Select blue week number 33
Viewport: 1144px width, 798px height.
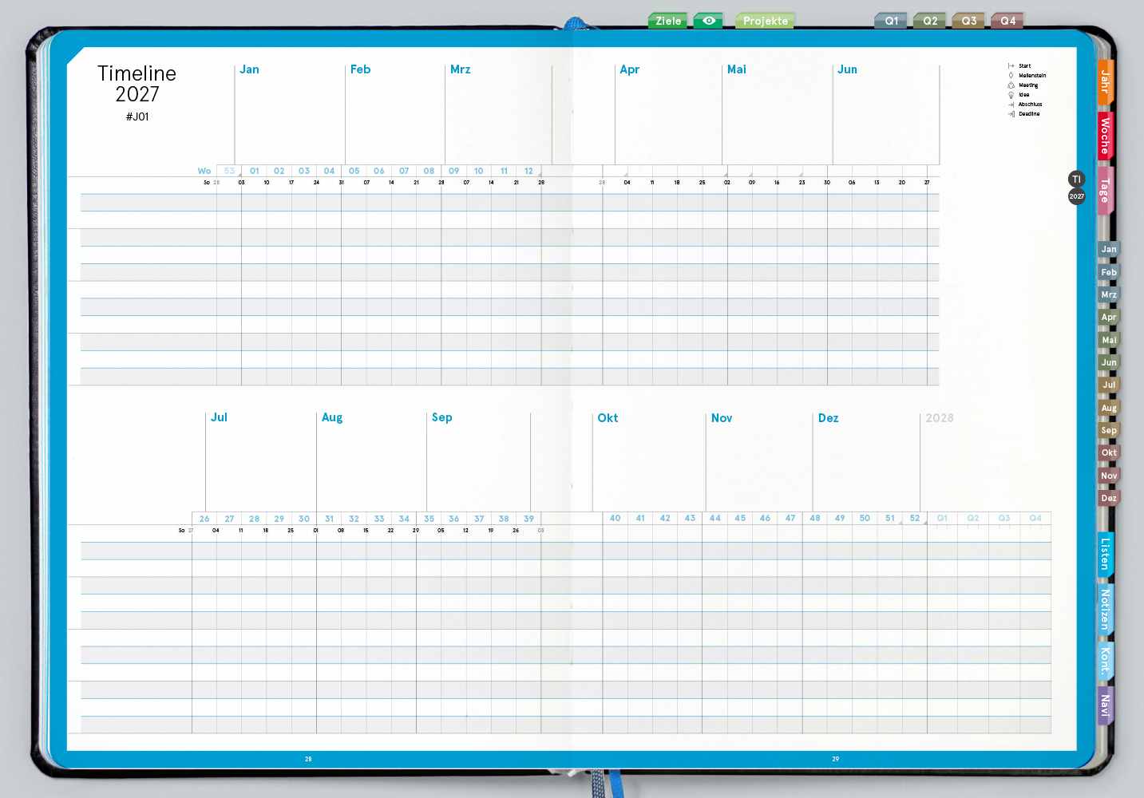[x=379, y=519]
